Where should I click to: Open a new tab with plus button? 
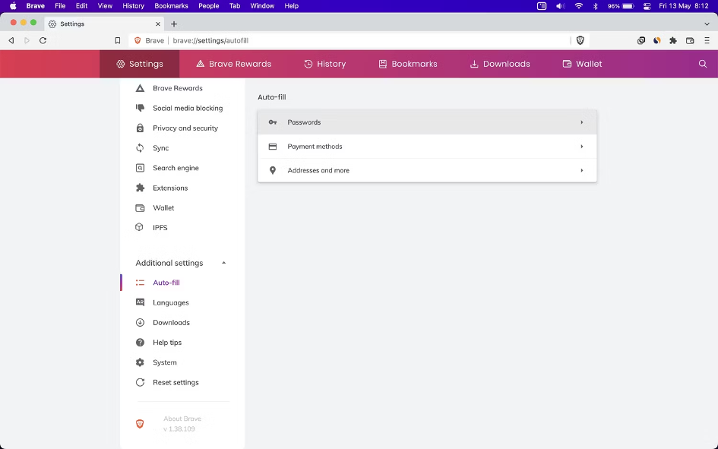tap(174, 24)
